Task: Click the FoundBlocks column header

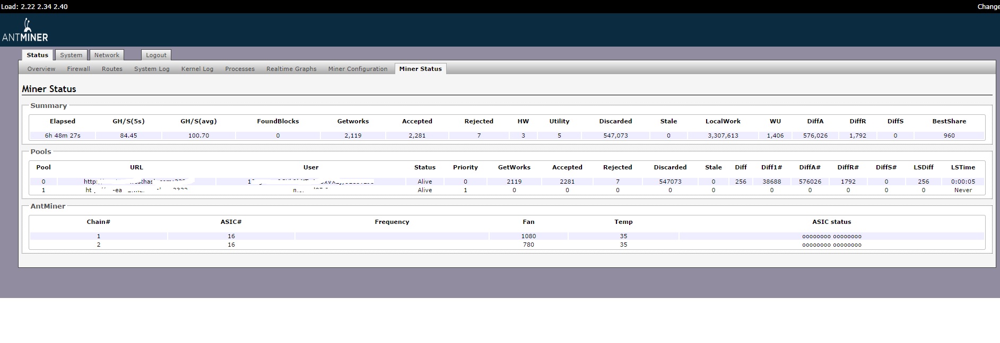Action: (x=278, y=121)
